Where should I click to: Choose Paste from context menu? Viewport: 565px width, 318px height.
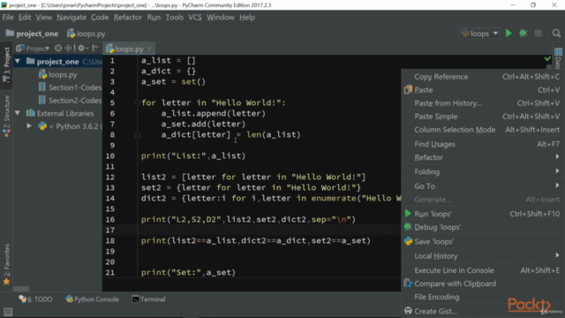(482, 90)
